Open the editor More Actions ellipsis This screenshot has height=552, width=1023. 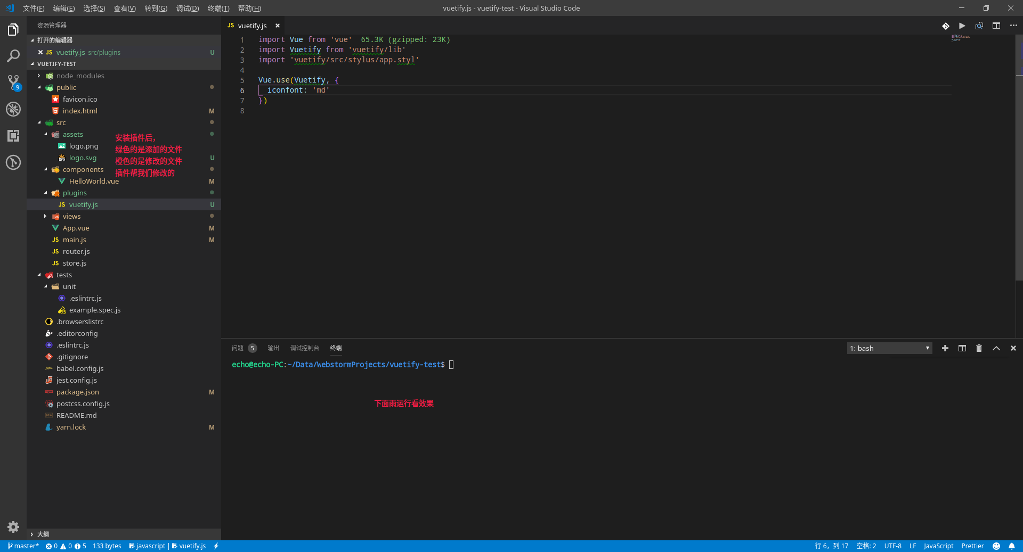pyautogui.click(x=1013, y=26)
